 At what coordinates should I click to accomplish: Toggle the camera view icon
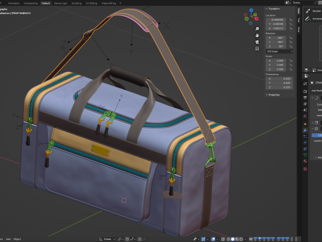tap(257, 42)
